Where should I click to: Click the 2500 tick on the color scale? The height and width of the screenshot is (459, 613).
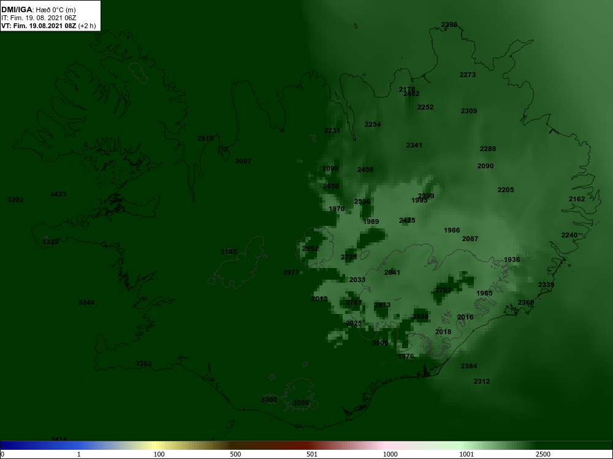pyautogui.click(x=543, y=454)
